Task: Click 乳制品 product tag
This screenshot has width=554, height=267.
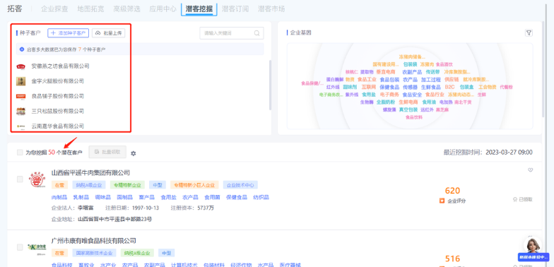Action: coord(81,197)
